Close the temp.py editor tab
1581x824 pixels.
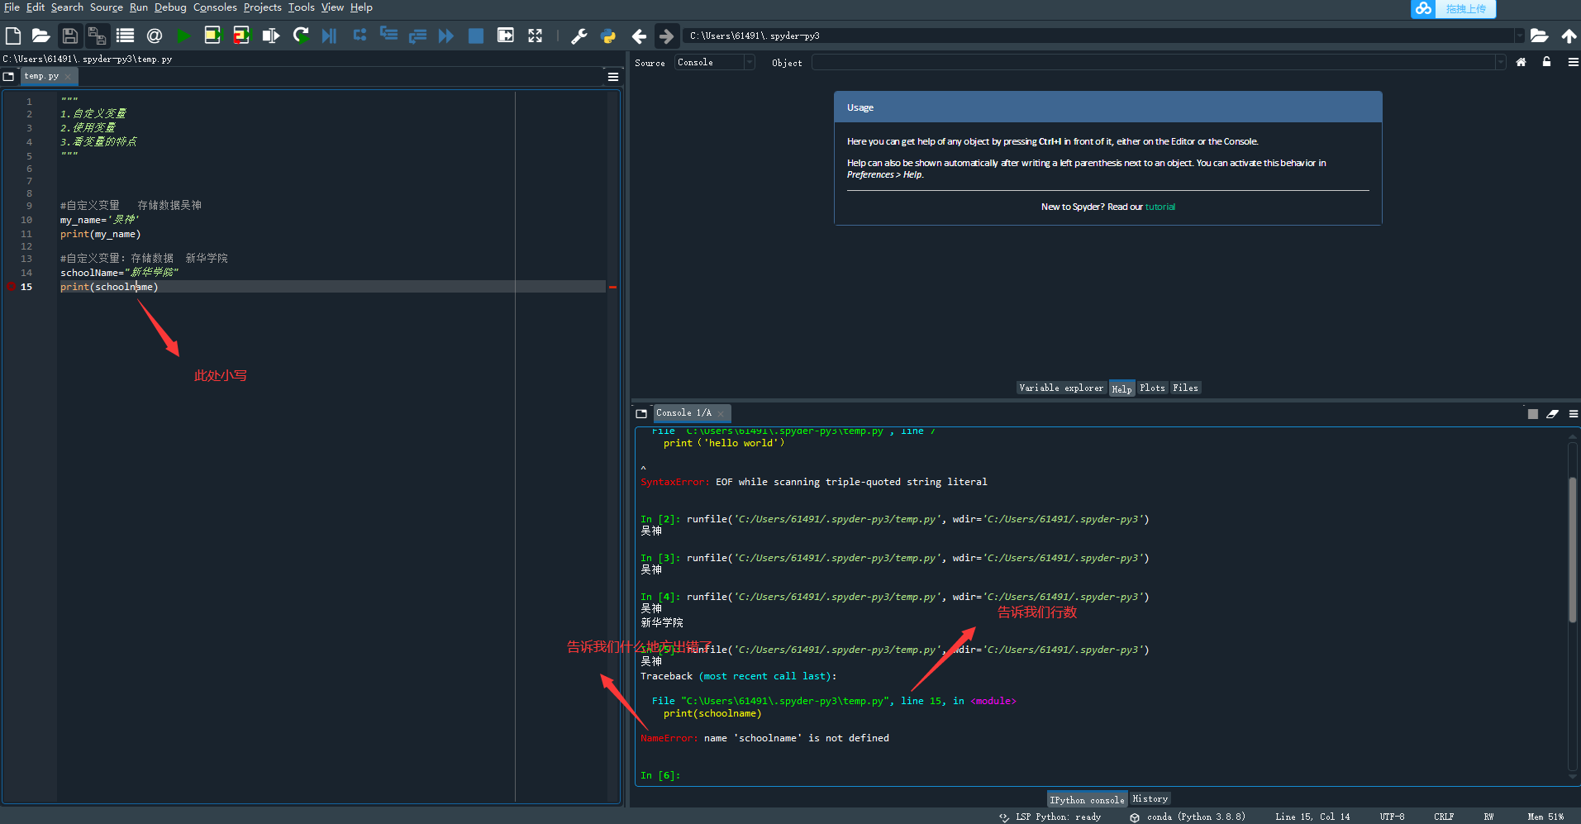click(68, 77)
